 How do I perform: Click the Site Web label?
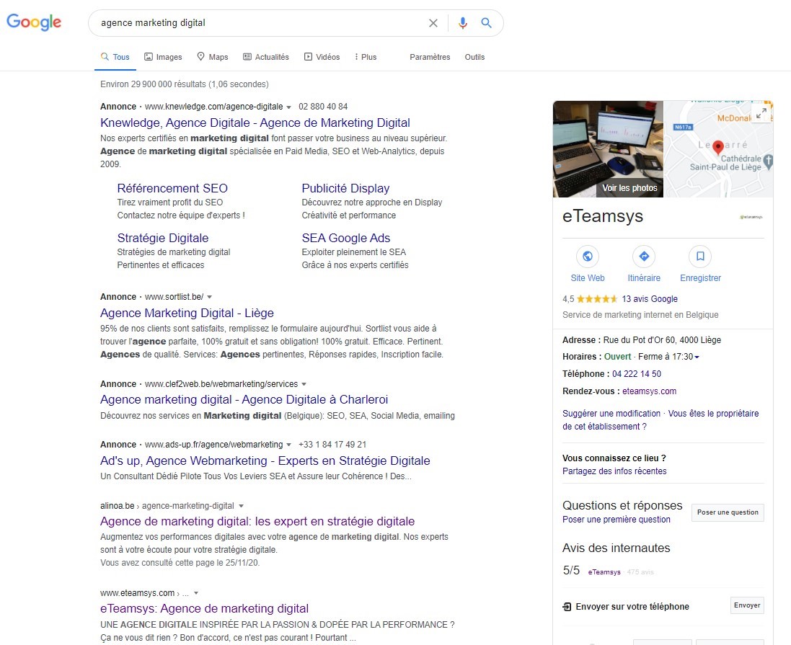pyautogui.click(x=587, y=278)
